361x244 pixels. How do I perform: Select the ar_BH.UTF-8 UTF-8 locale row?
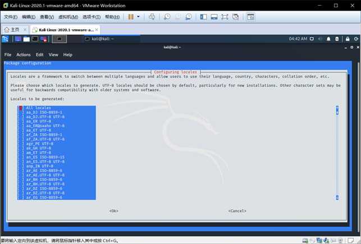[x=56, y=184]
